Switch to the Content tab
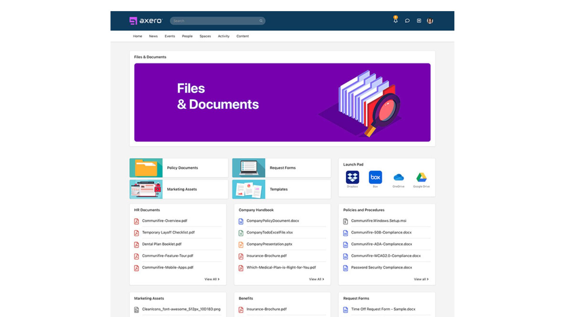565x317 pixels. pos(242,36)
